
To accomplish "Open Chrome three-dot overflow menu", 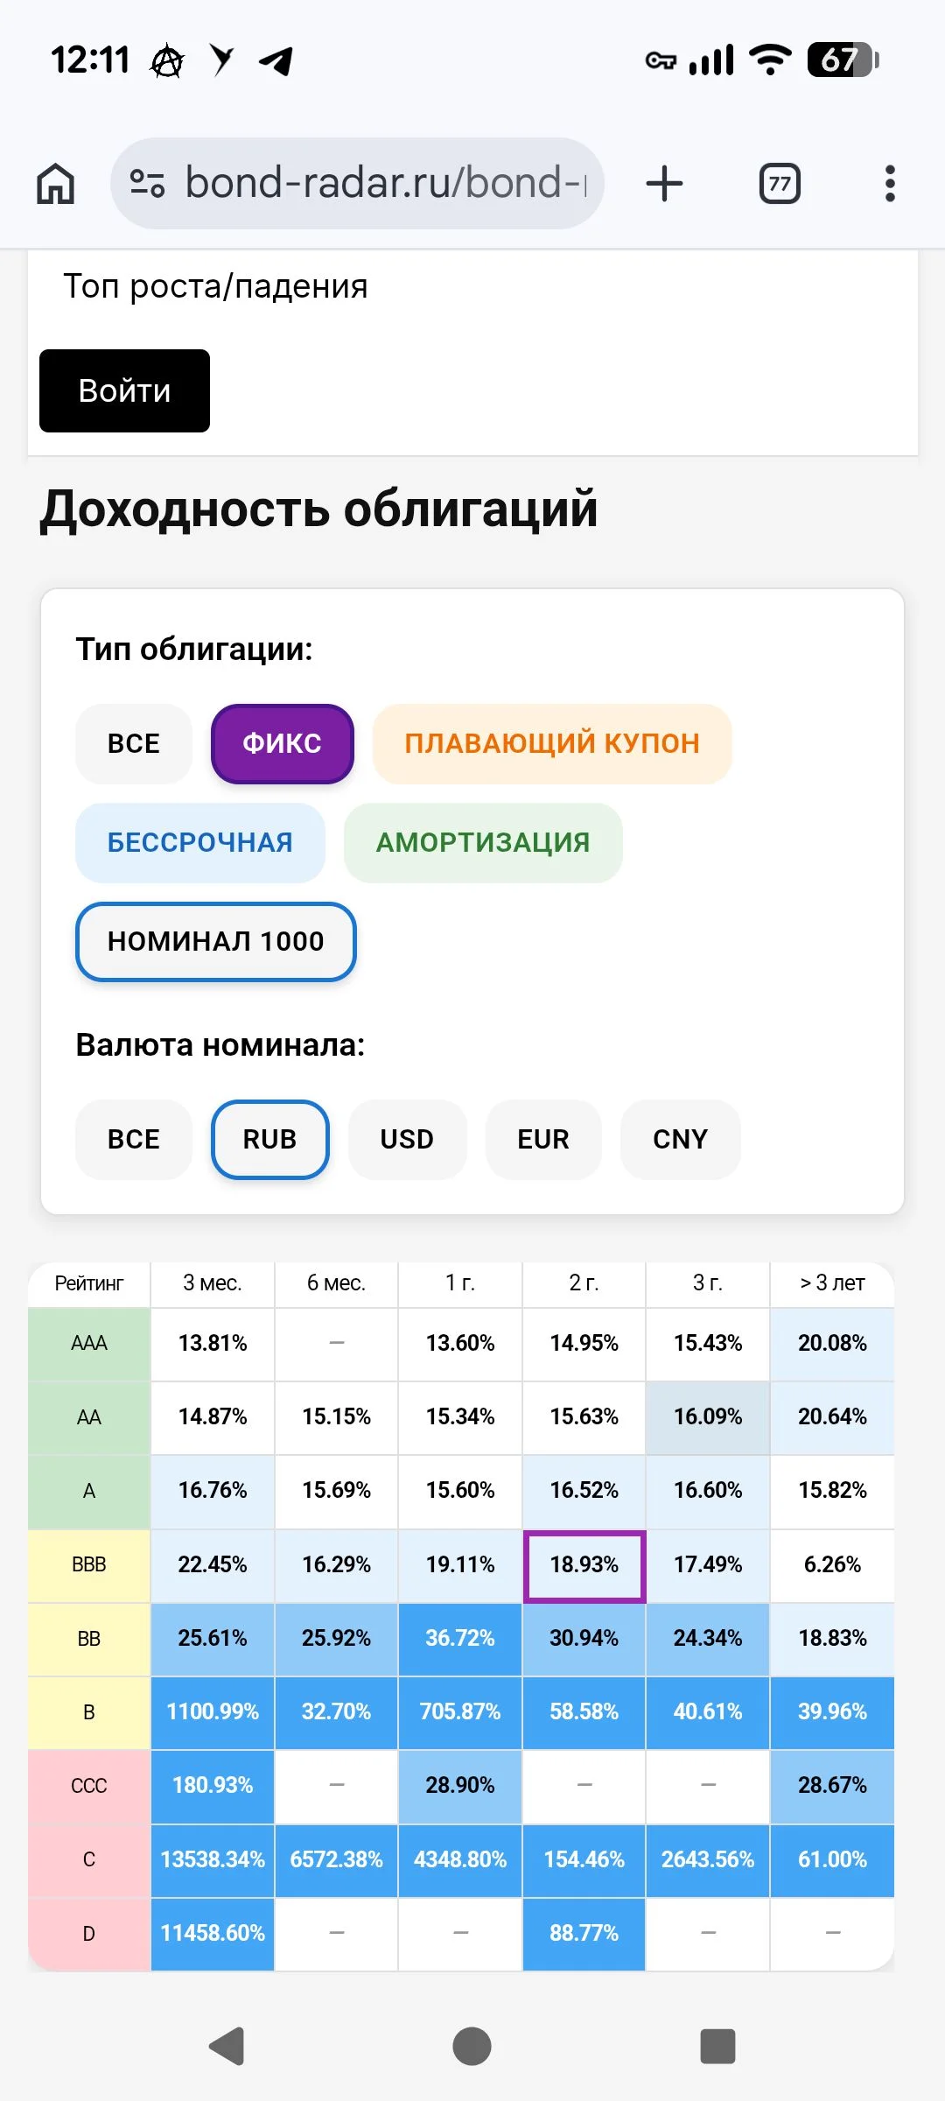I will pyautogui.click(x=890, y=184).
